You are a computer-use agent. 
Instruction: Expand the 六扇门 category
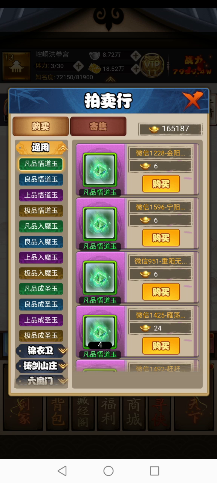(41, 381)
